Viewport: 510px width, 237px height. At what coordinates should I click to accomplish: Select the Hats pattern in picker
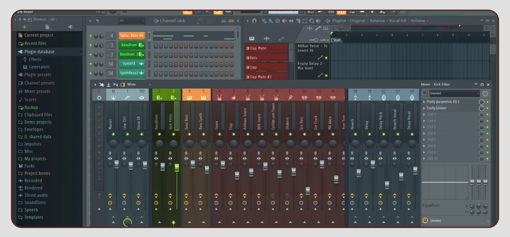coord(267,58)
